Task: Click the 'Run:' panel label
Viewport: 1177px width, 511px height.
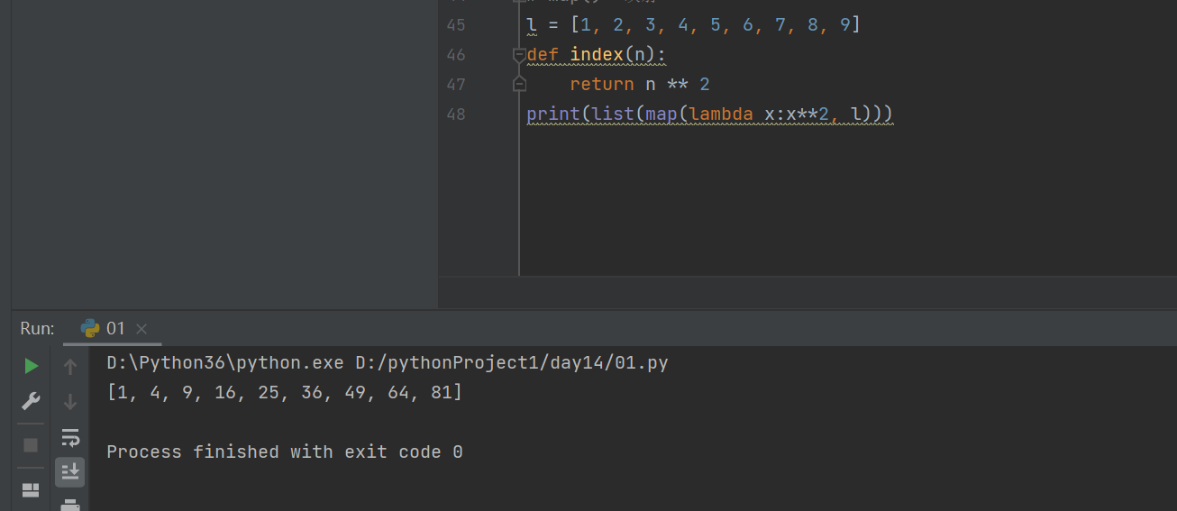Action: (x=38, y=329)
